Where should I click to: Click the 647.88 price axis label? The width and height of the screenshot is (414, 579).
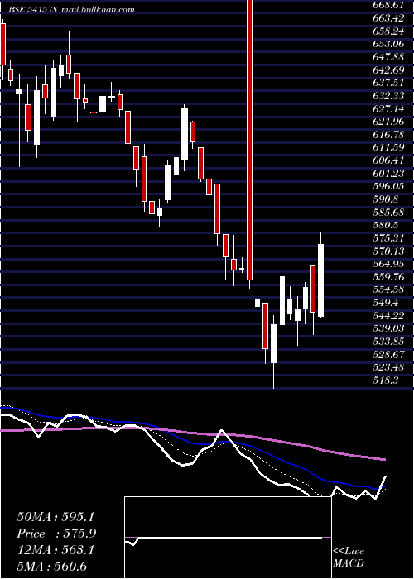[x=389, y=57]
